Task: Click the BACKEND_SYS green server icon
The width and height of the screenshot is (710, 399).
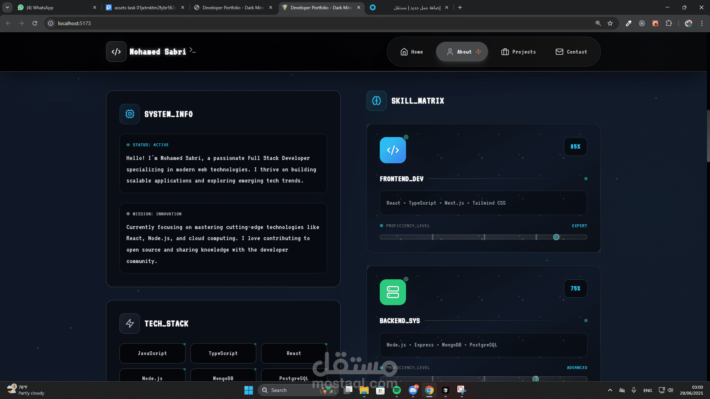Action: pos(393,292)
